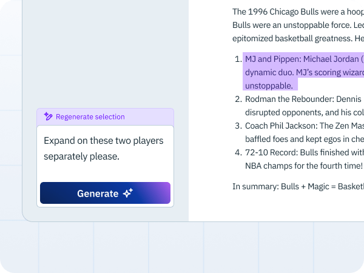
Task: Click the dynamic duo highlighted line
Action: 305,72
